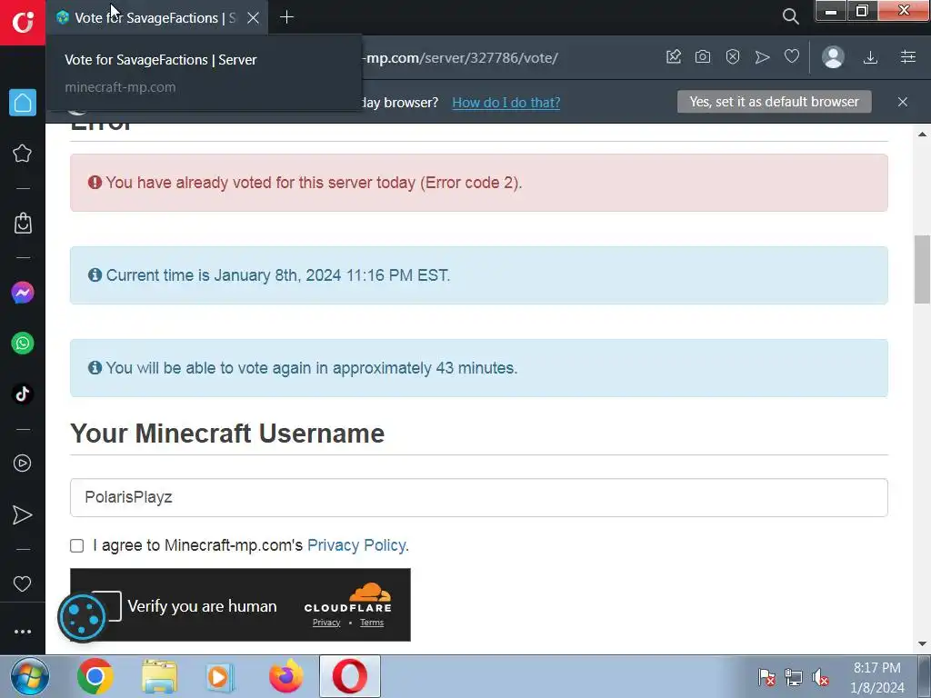Click the search tabs magnifier icon
The width and height of the screenshot is (931, 698).
pos(790,16)
